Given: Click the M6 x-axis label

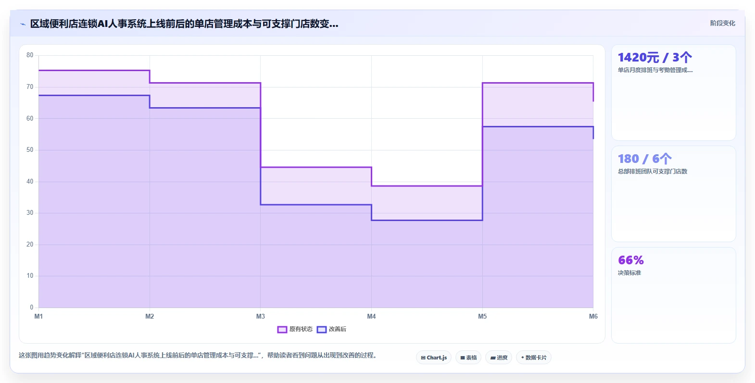Looking at the screenshot, I should pyautogui.click(x=593, y=316).
